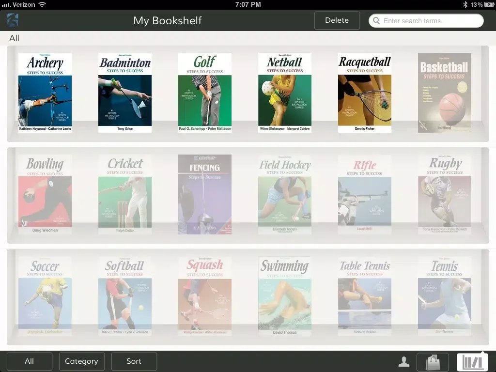Click the All section label
The height and width of the screenshot is (372, 496).
coord(14,38)
